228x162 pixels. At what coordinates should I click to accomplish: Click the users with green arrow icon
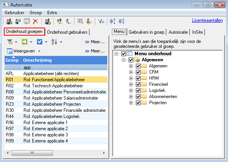tap(60, 21)
